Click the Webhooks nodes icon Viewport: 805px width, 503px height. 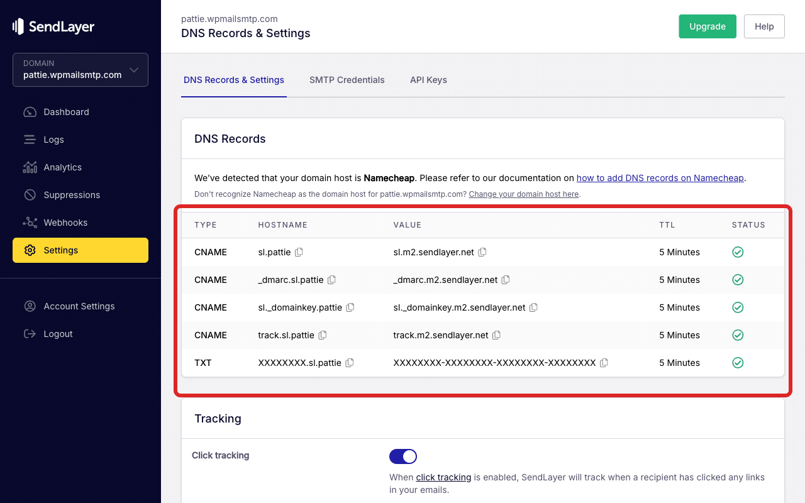point(30,223)
